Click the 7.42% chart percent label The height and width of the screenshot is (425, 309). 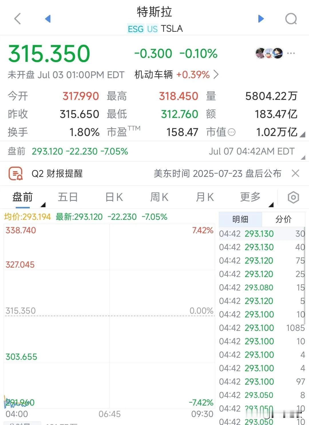coord(203,230)
